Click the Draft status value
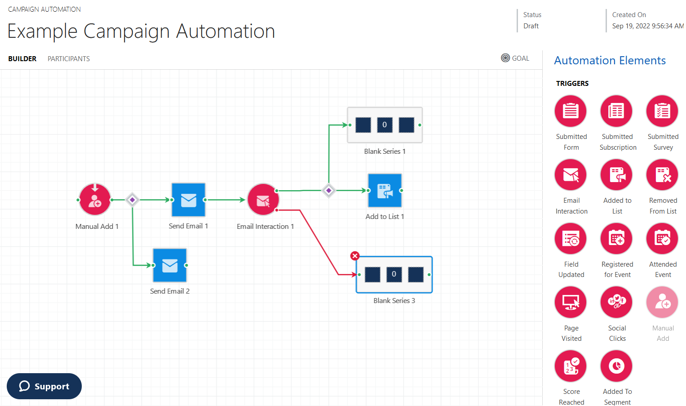Screen dimensions: 686x406 coord(531,26)
